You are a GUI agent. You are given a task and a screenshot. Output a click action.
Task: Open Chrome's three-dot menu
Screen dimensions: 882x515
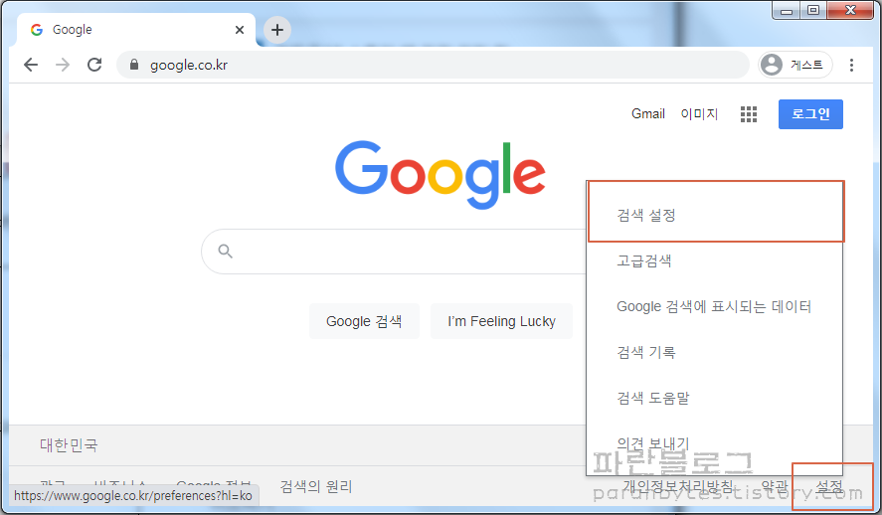tap(851, 66)
